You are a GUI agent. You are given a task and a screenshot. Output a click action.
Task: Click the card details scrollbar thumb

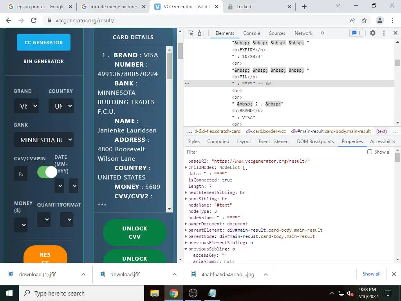[169, 66]
